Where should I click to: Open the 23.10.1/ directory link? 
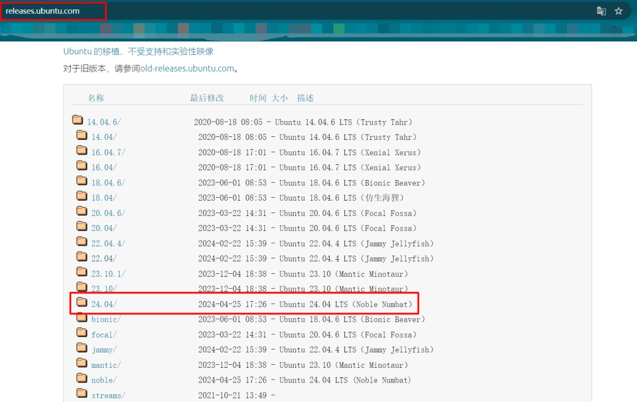[109, 274]
